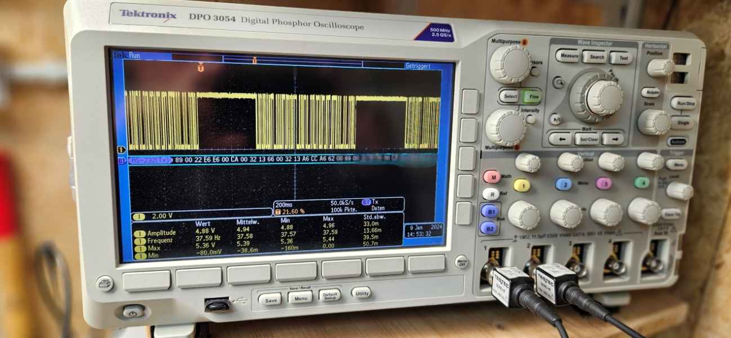Push the power button on the oscilloscope
Image resolution: width=731 pixels, height=338 pixels.
click(133, 311)
